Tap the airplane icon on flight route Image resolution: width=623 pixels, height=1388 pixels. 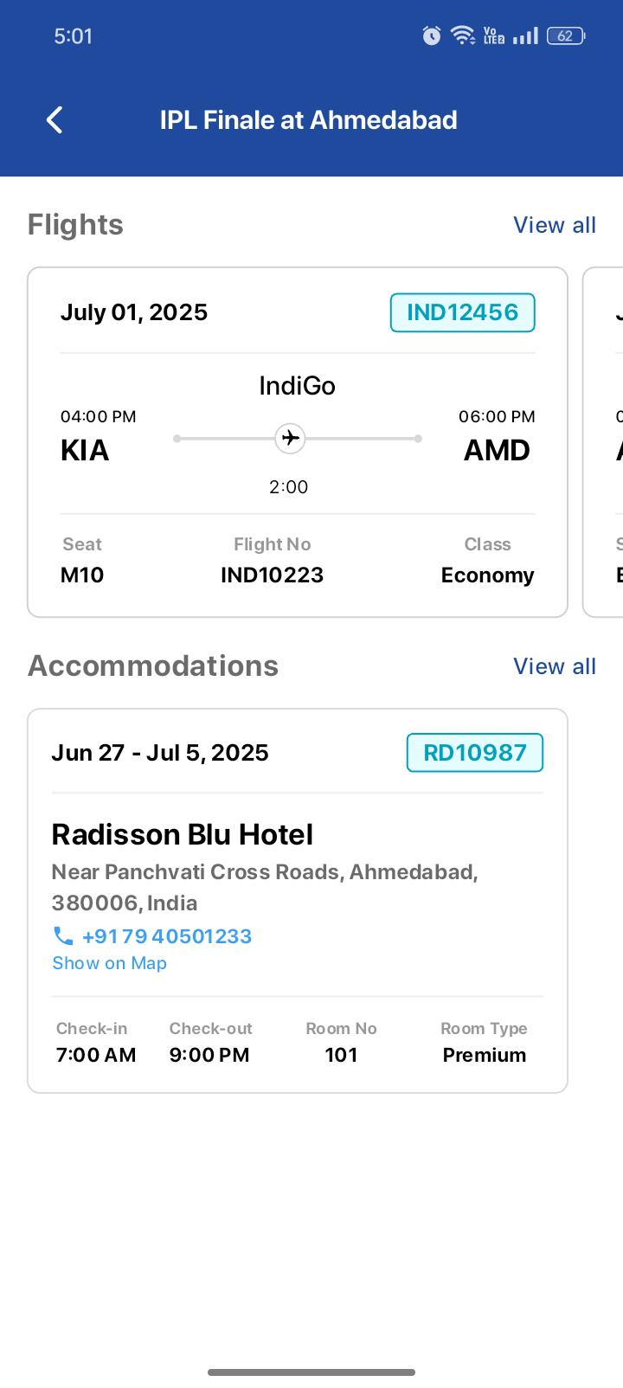click(x=291, y=438)
